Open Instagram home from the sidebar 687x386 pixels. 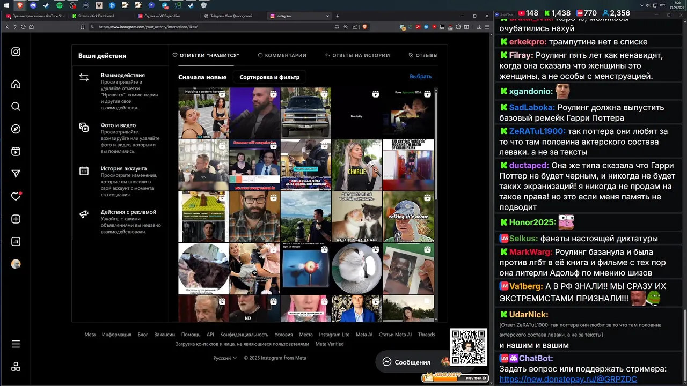click(16, 84)
